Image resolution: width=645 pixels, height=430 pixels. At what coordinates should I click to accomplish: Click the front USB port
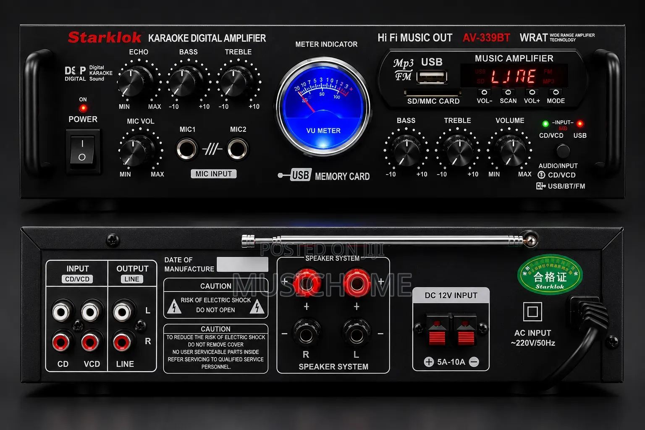coord(432,77)
